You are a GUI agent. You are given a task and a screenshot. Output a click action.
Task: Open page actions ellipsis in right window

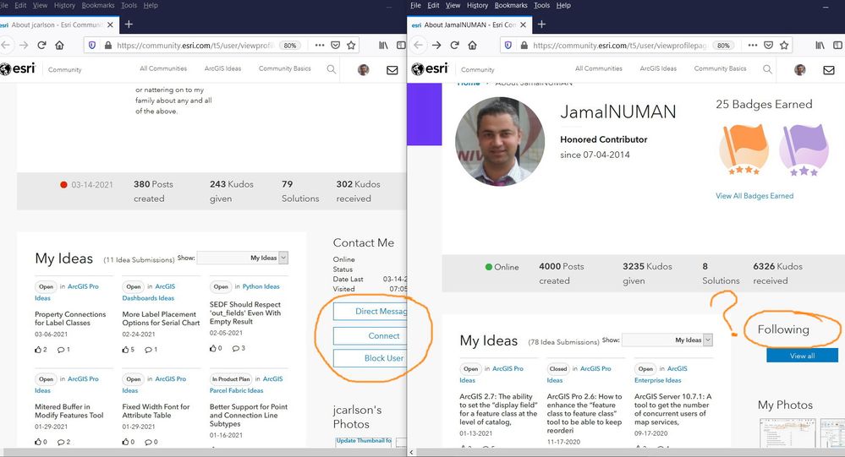[753, 46]
